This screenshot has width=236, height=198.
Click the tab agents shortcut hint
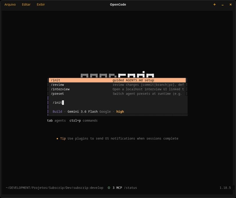pyautogui.click(x=56, y=120)
